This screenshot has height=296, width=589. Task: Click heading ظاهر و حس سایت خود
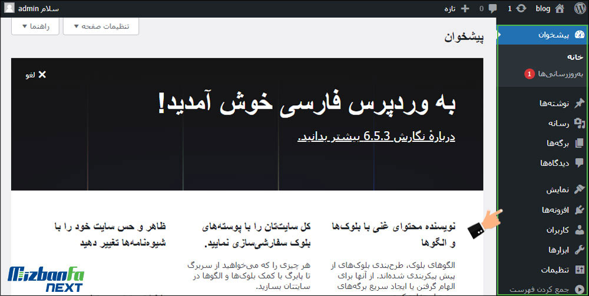click(111, 234)
